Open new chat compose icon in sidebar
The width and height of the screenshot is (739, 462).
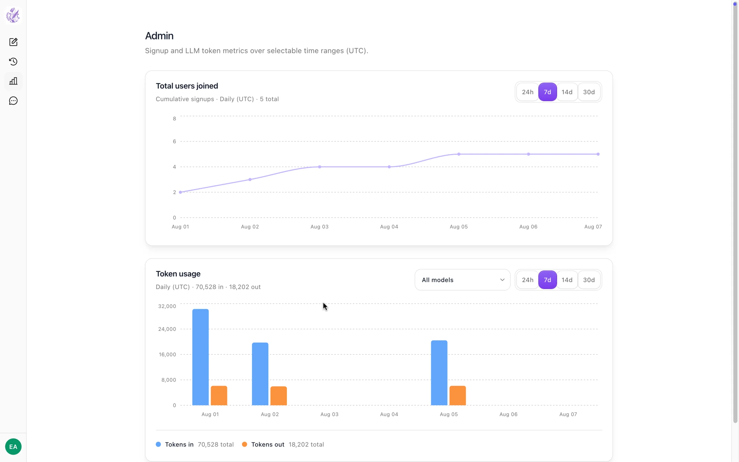pos(13,42)
